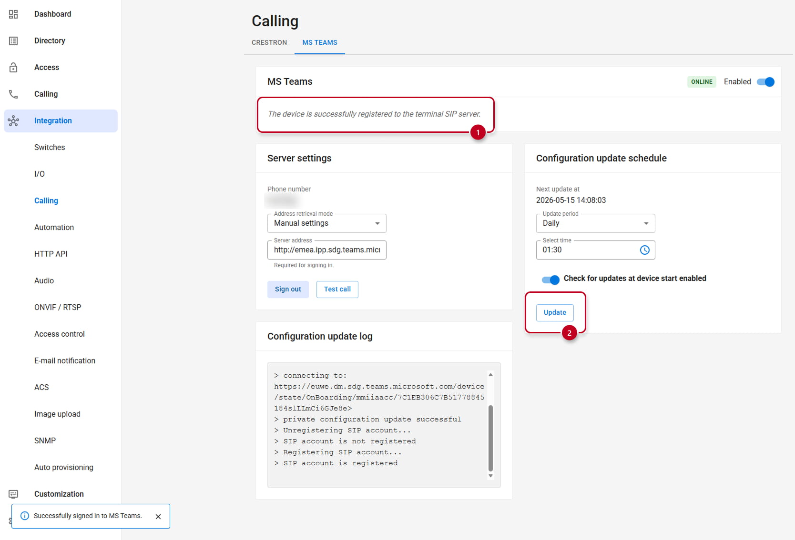
Task: Open the ACS submenu item
Action: pos(61,388)
